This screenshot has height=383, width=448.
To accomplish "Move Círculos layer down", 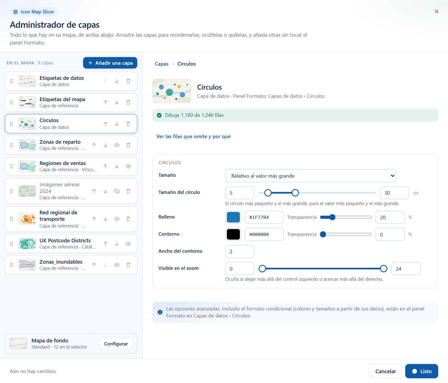I will click(117, 124).
